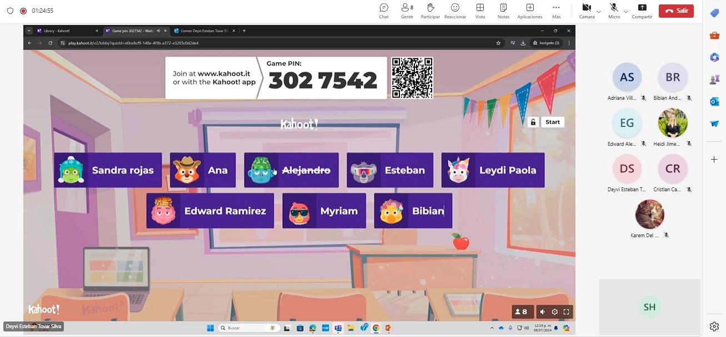
Task: Open a new browser tab
Action: (x=244, y=31)
